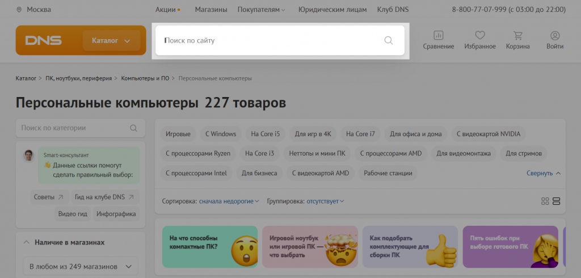This screenshot has width=581, height=278.
Task: Open Клуб DNS menu item
Action: point(393,10)
